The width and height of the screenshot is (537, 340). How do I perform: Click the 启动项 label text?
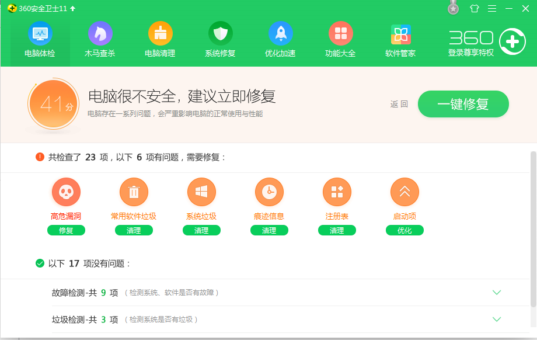tap(405, 216)
